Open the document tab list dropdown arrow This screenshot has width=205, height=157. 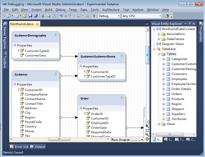point(147,24)
